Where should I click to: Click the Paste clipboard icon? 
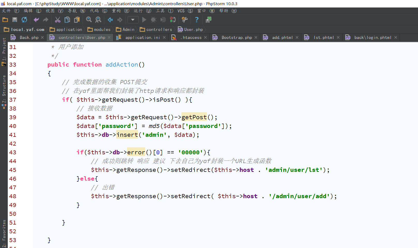coord(77,20)
